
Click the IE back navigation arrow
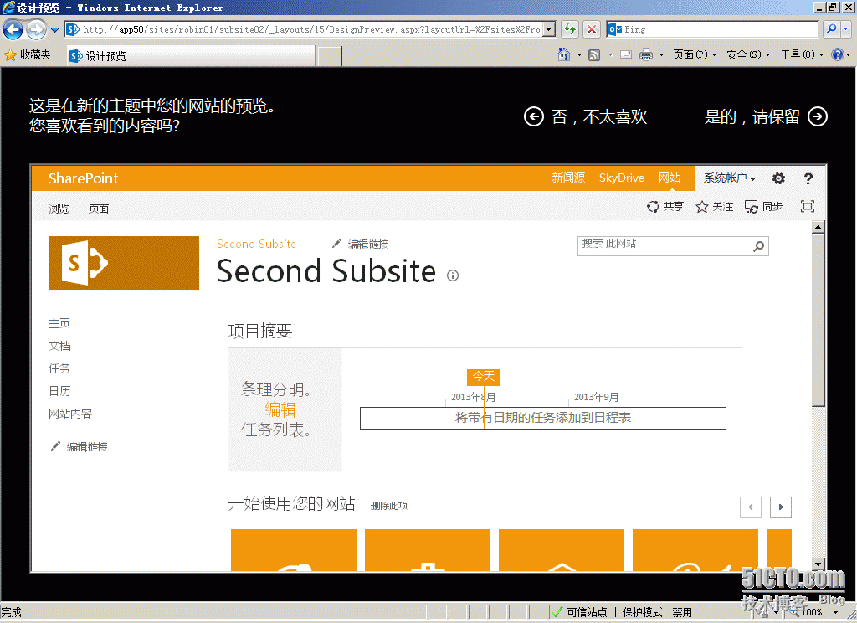[13, 29]
